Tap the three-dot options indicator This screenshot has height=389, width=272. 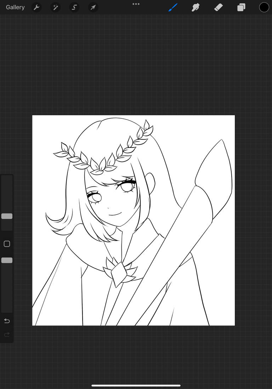coord(136,4)
